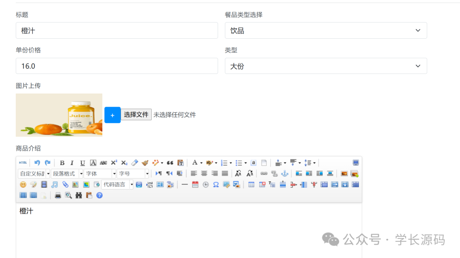Image resolution: width=460 pixels, height=258 pixels.
Task: Open 餐品类型选择 dropdown showing 饮品
Action: [326, 31]
